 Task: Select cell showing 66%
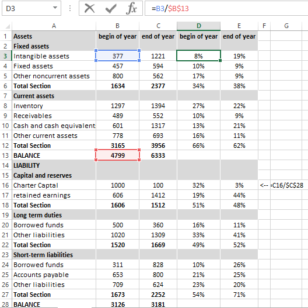pyautogui.click(x=198, y=146)
